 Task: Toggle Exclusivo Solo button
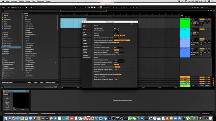[x=122, y=36]
